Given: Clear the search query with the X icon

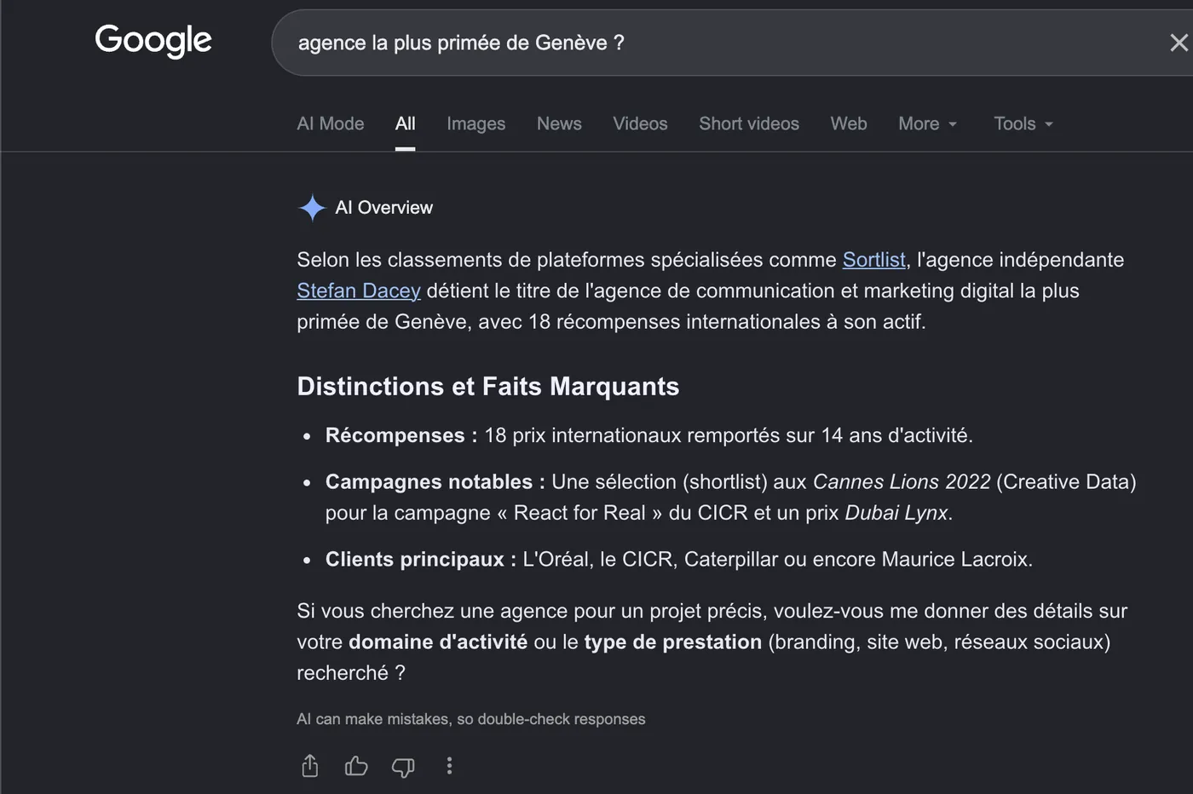Looking at the screenshot, I should pos(1179,43).
